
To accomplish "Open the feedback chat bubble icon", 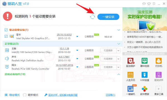I will pos(144,4).
